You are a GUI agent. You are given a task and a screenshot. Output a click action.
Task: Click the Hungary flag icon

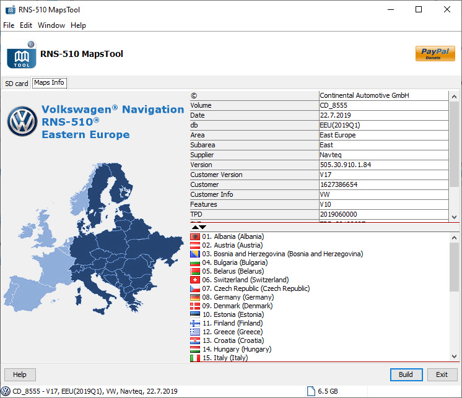click(194, 349)
